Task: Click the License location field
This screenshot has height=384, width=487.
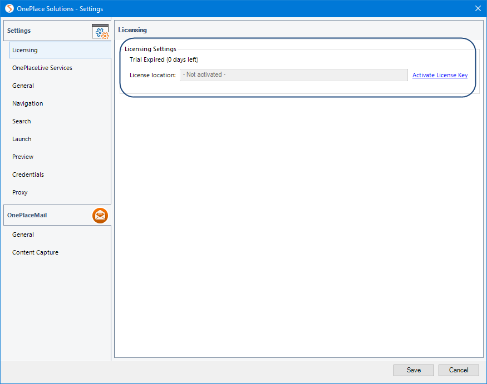Action: pyautogui.click(x=293, y=75)
